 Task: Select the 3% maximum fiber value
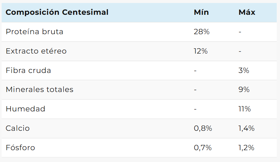click(x=244, y=70)
